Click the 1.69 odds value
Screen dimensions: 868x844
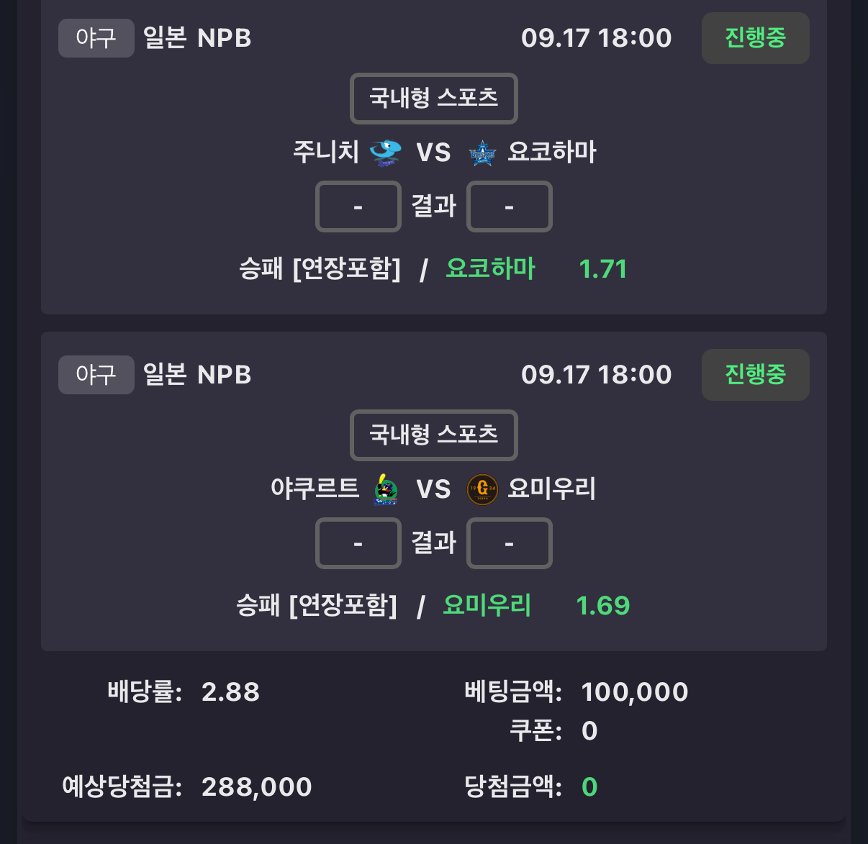pyautogui.click(x=603, y=606)
